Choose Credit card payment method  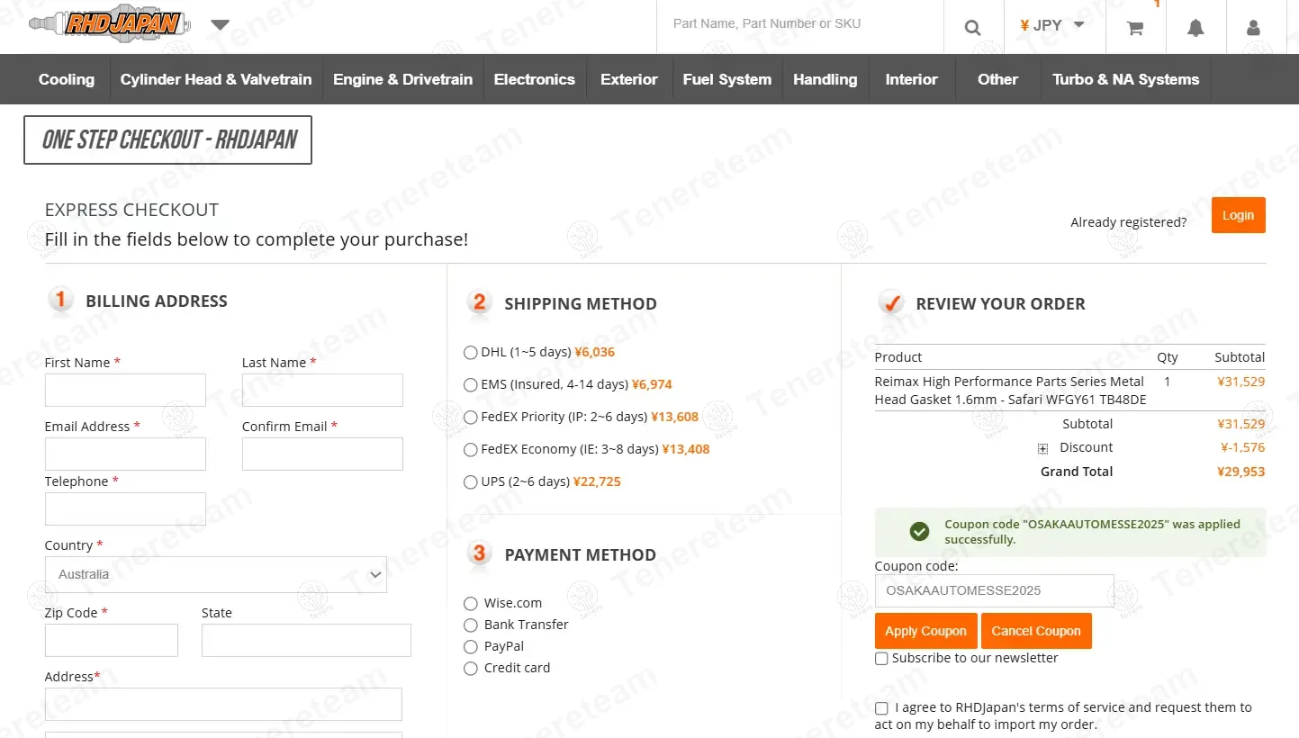(x=471, y=668)
